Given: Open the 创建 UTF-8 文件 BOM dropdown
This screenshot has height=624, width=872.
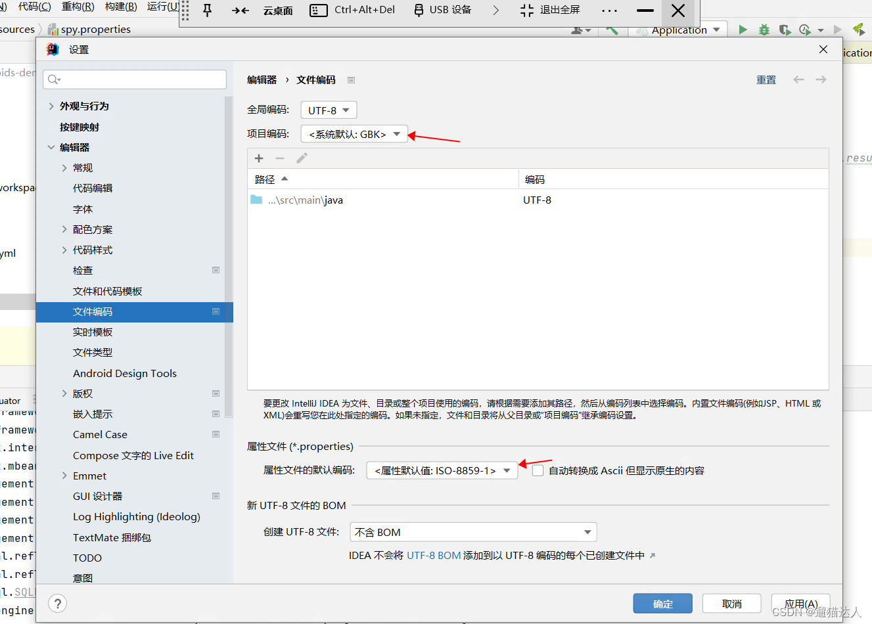Looking at the screenshot, I should coord(473,532).
